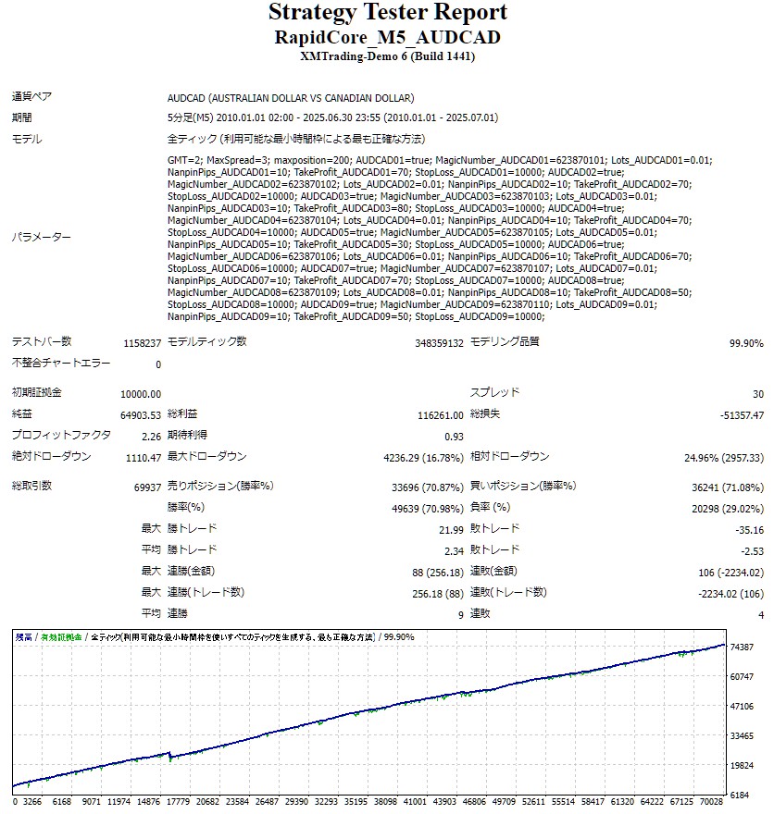Screen dimensions: 774x814
Task: Click the モデリング品質 label
Action: coord(505,341)
